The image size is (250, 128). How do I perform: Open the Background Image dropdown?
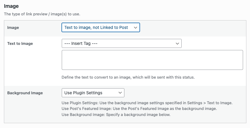click(x=93, y=93)
